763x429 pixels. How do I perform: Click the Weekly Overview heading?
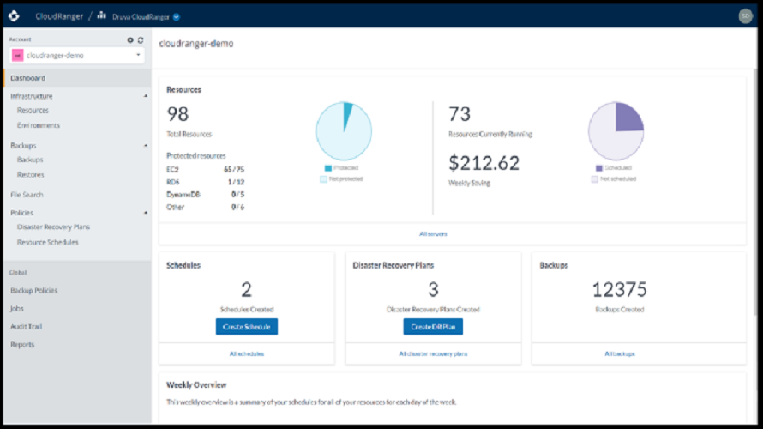196,385
